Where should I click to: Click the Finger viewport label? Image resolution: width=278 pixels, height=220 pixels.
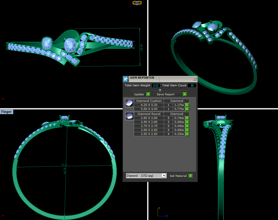pos(7,112)
